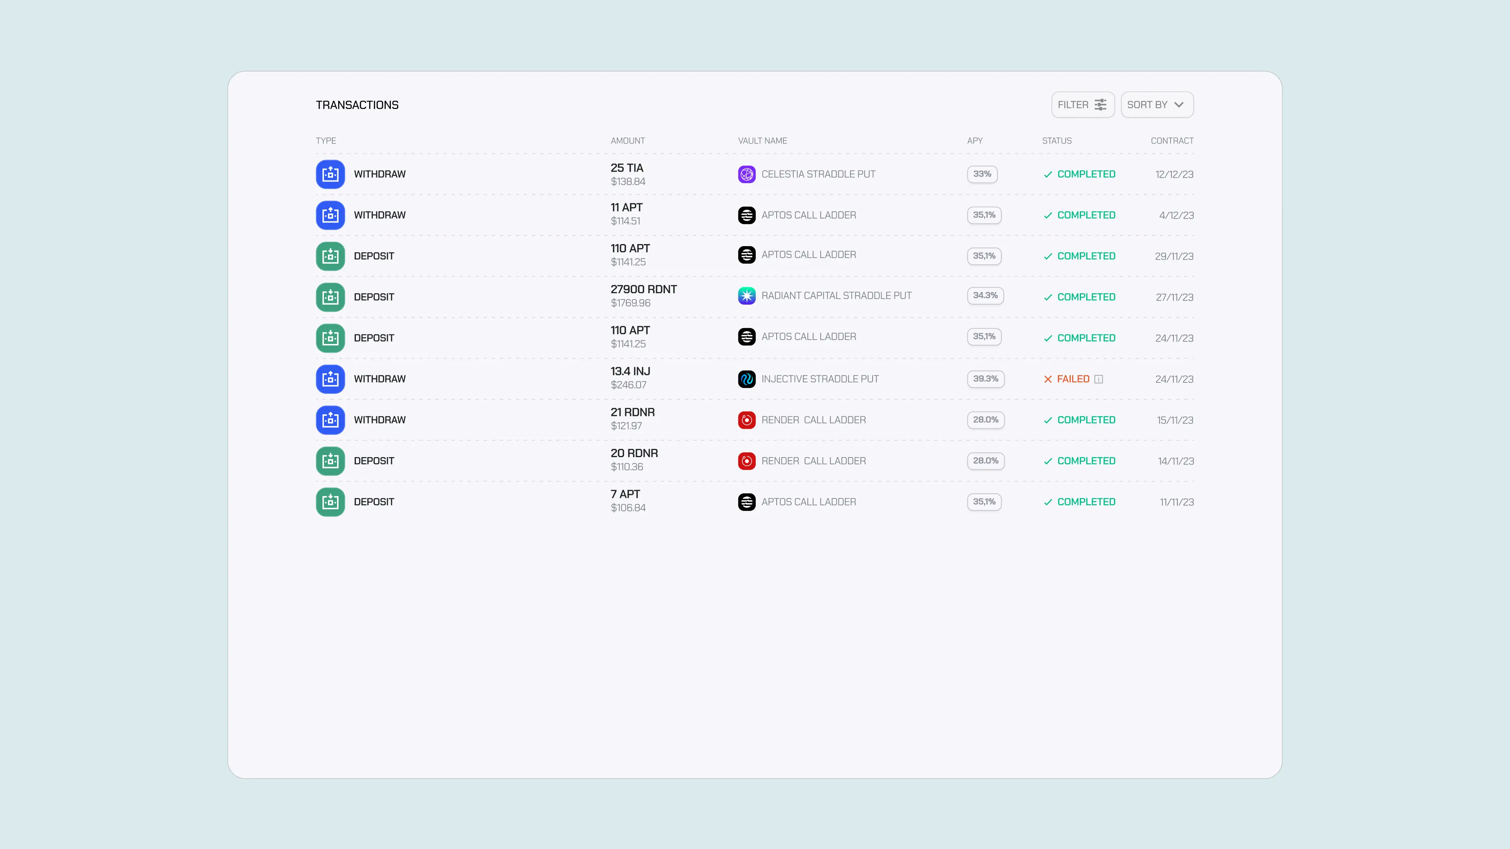Click deposit icon in 24/11/23 APT row
Image resolution: width=1510 pixels, height=849 pixels.
pyautogui.click(x=331, y=338)
